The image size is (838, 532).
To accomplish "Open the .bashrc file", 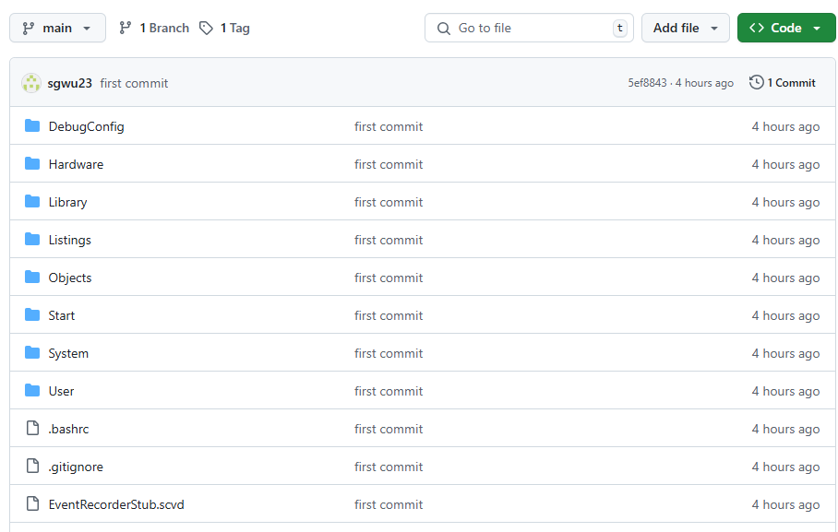I will point(68,430).
